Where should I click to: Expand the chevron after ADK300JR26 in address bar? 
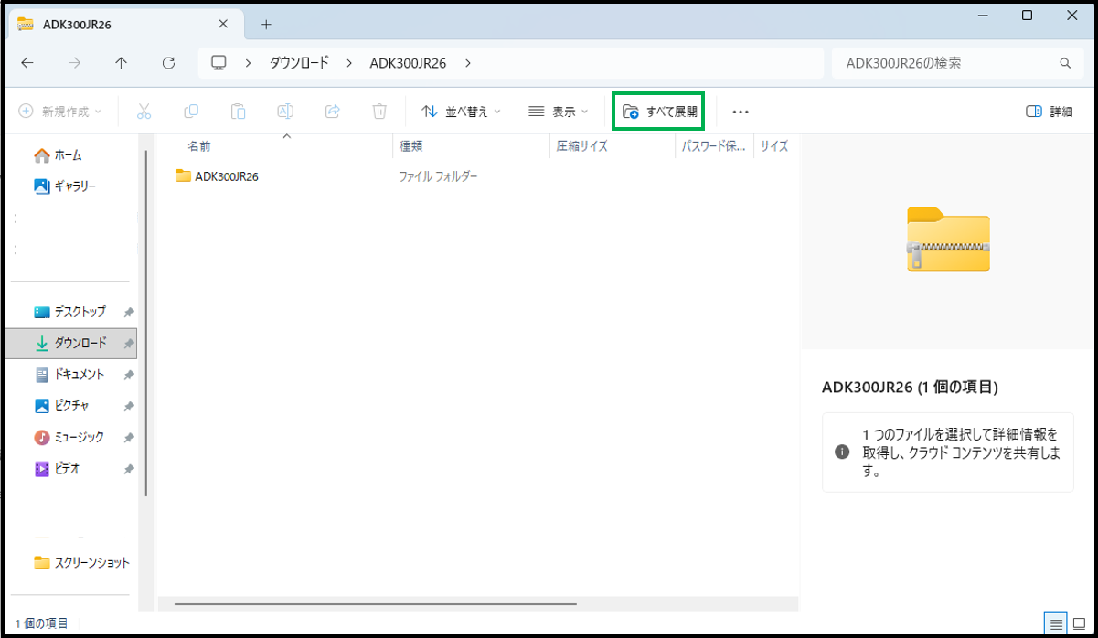(x=468, y=63)
